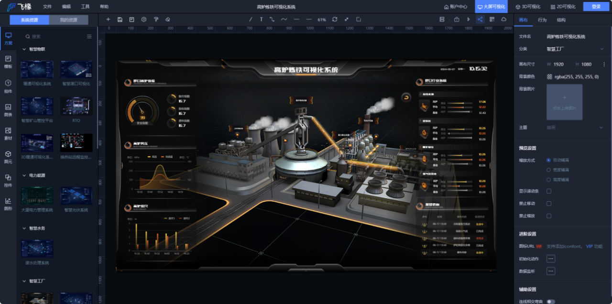
Task: Open the 工具 menu
Action: (x=85, y=7)
